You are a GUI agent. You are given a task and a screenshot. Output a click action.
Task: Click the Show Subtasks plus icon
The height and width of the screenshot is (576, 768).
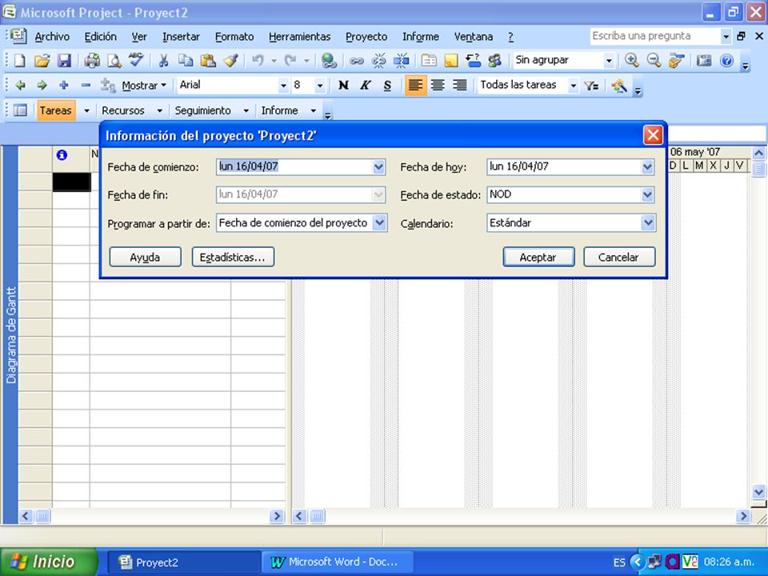coord(64,86)
